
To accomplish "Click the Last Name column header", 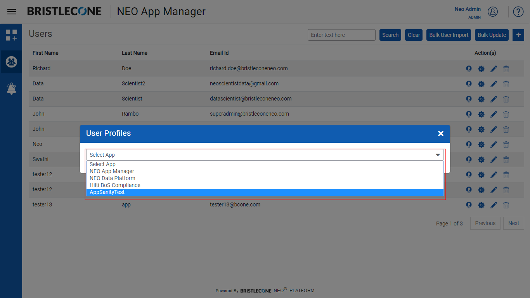I will point(135,53).
